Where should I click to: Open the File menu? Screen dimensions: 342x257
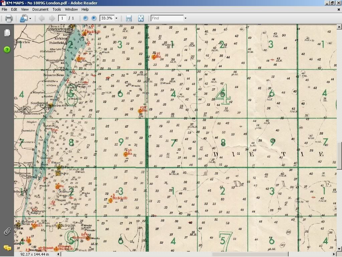tap(4, 9)
